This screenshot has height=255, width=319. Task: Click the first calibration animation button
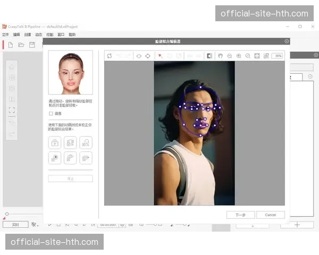click(55, 142)
